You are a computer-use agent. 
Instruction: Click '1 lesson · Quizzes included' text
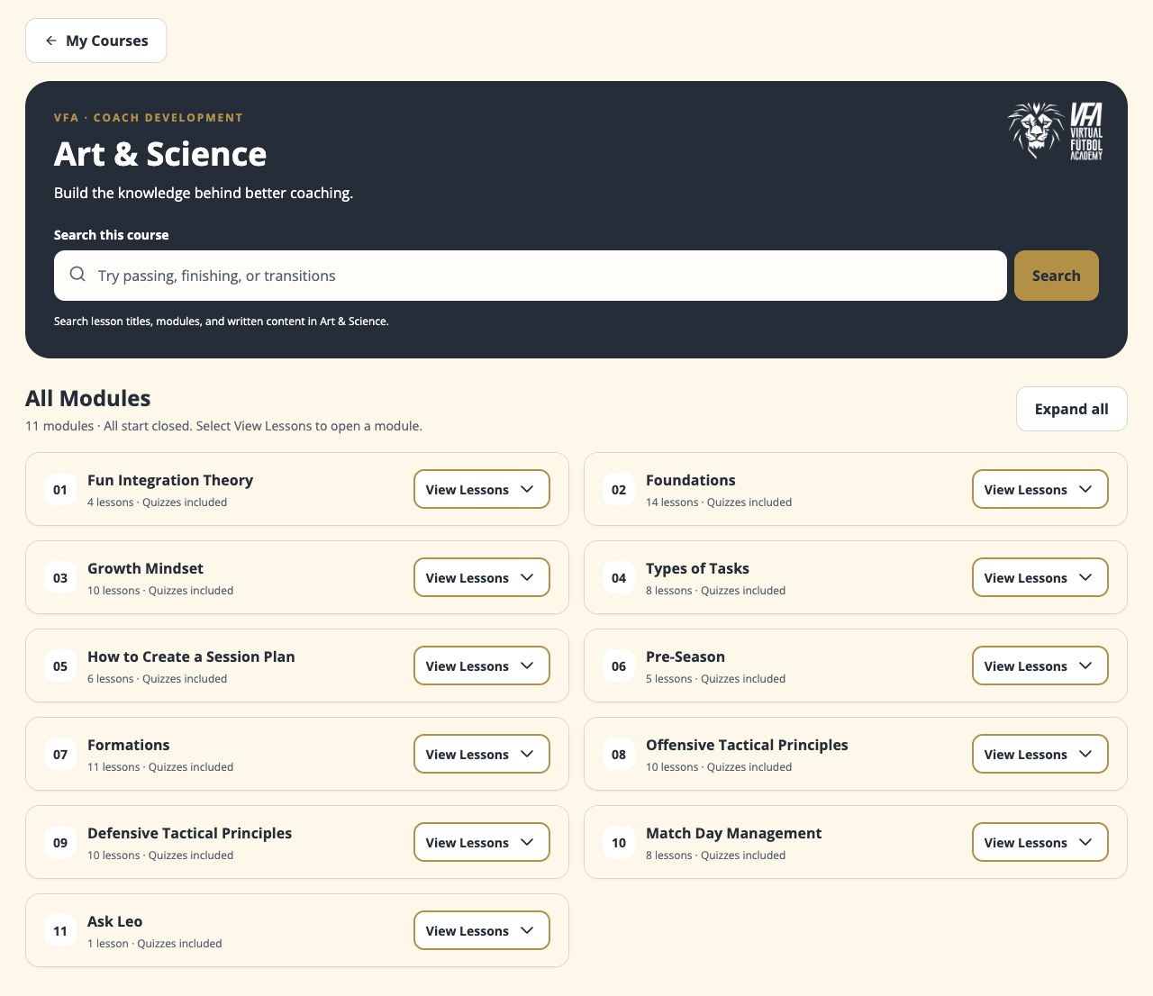[155, 944]
